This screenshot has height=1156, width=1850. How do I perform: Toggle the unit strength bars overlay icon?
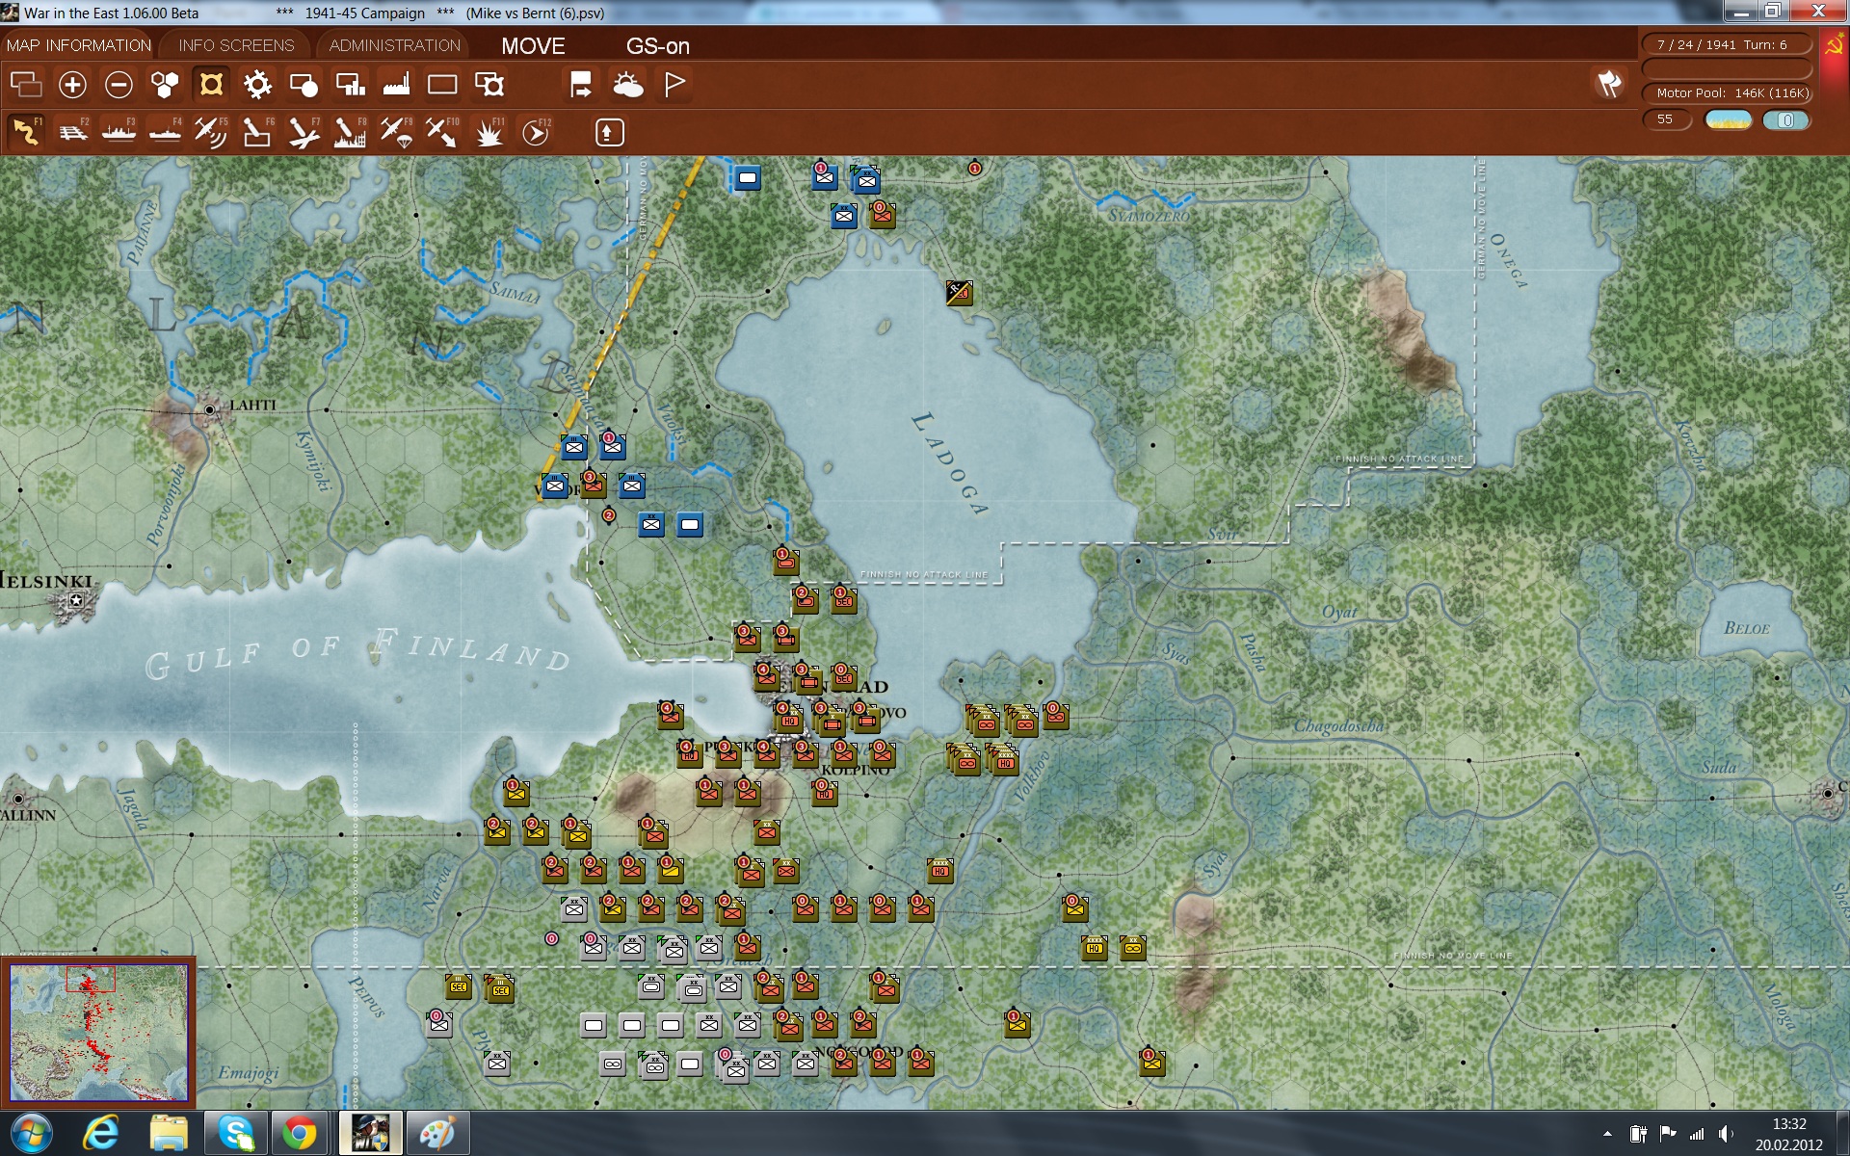click(350, 85)
